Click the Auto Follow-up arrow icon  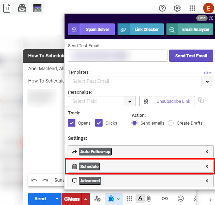[75, 152]
